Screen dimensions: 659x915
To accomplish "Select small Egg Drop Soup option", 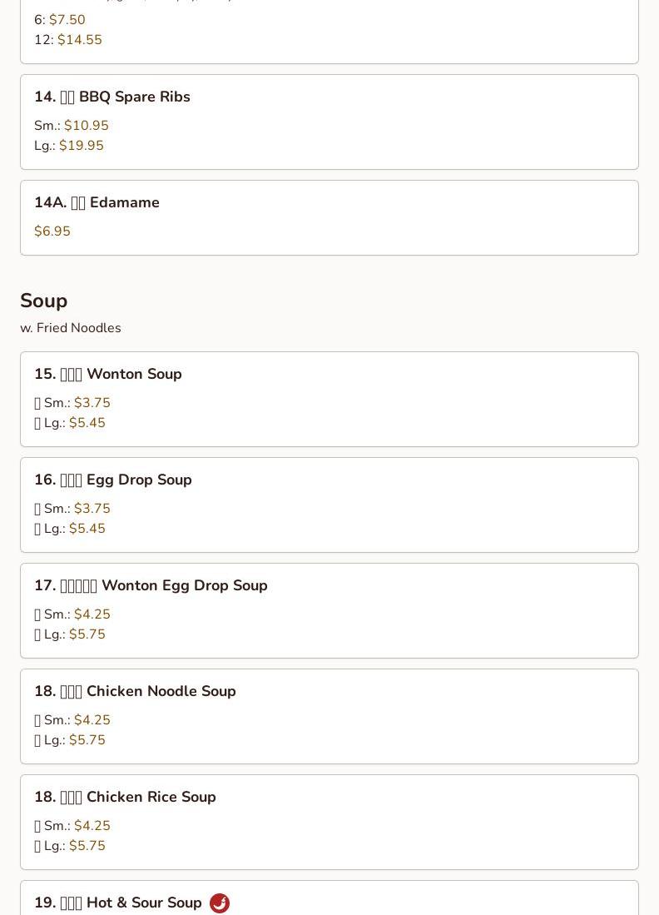I will tap(72, 508).
